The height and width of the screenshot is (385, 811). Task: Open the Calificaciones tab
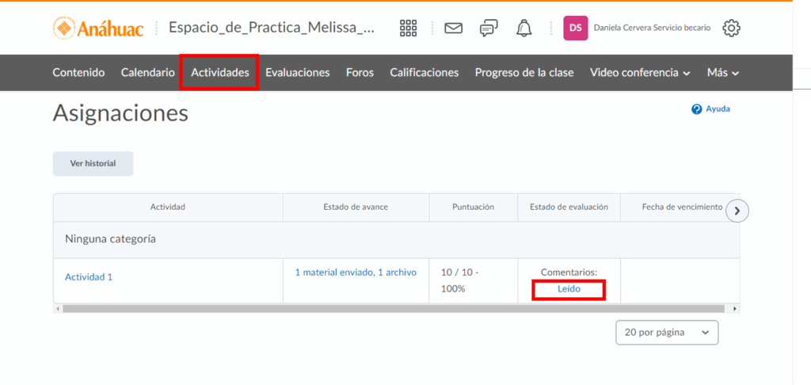[x=424, y=72]
